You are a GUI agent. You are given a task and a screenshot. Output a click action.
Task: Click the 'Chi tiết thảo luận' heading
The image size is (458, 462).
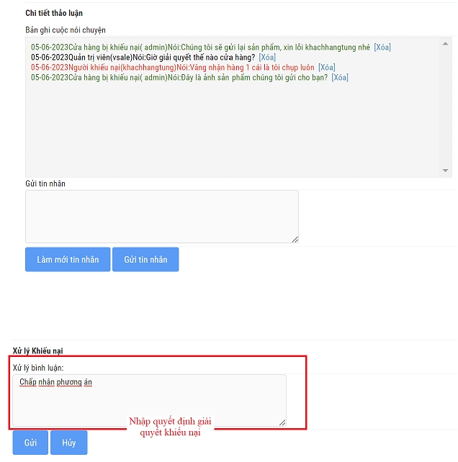(54, 13)
